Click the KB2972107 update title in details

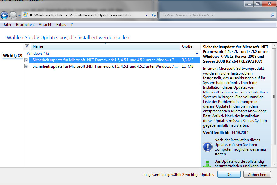235,54
